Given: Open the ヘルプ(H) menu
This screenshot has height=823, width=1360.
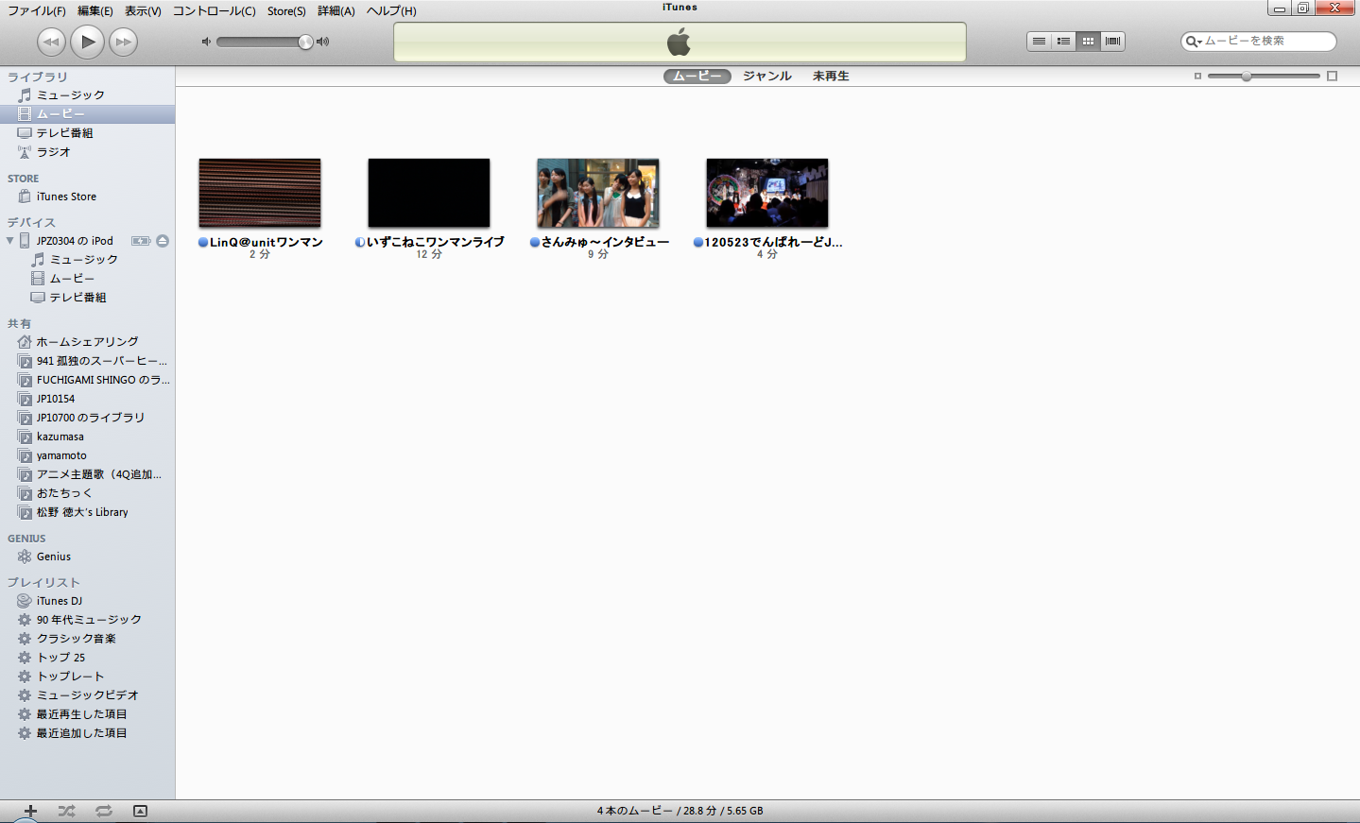Looking at the screenshot, I should coord(391,11).
